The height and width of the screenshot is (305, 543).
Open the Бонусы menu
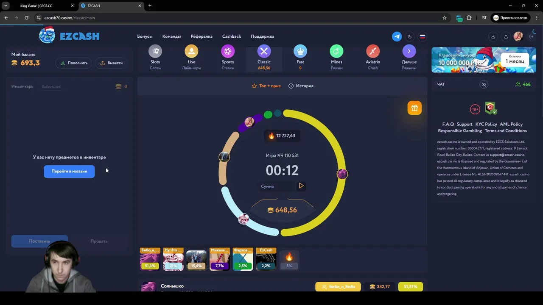[x=145, y=36]
